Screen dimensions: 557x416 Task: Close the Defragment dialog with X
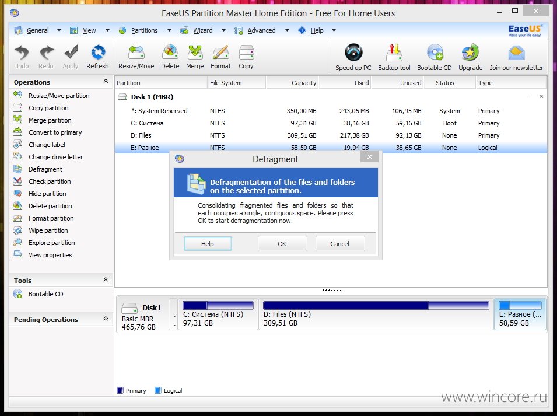coord(369,157)
